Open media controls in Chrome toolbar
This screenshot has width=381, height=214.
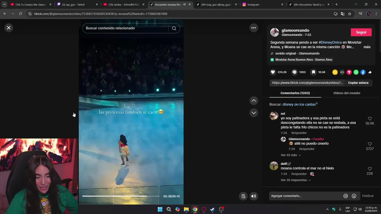360,14
